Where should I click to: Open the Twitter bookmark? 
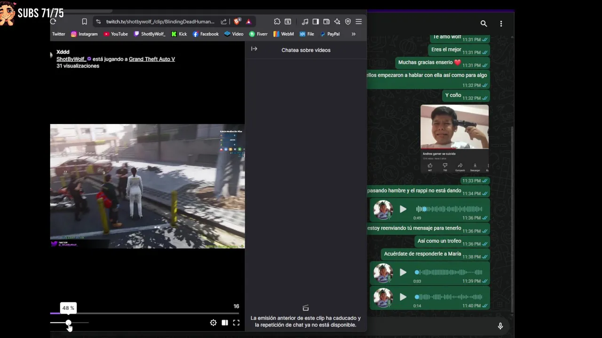click(58, 34)
